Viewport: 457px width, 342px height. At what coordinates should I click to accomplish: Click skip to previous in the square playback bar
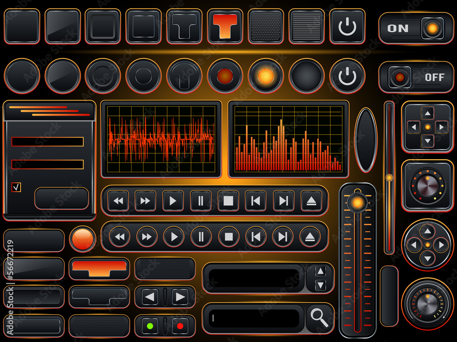[255, 201]
